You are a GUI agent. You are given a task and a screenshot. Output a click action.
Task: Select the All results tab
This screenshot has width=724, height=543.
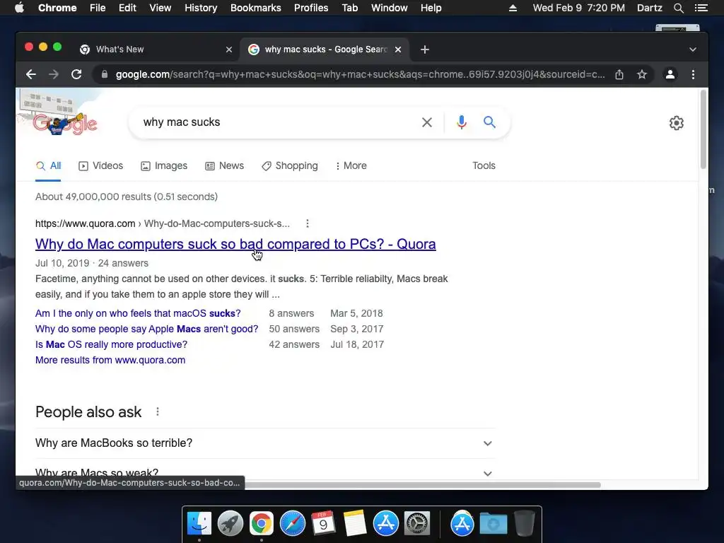(49, 165)
